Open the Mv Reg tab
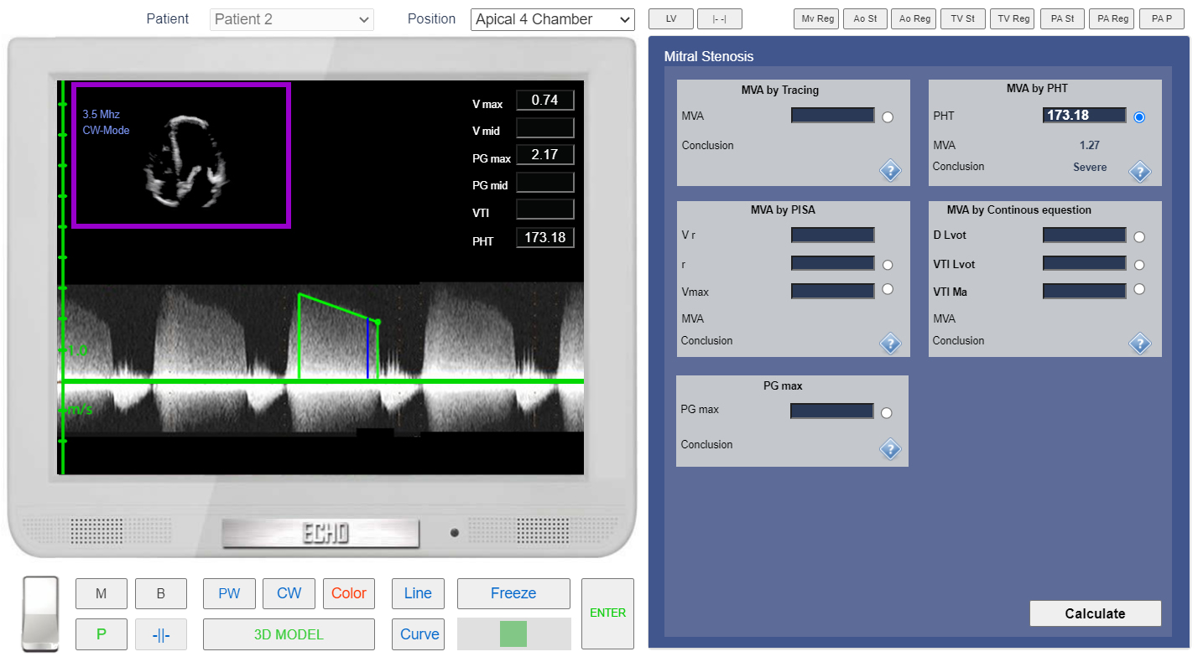1198x662 pixels. [816, 19]
